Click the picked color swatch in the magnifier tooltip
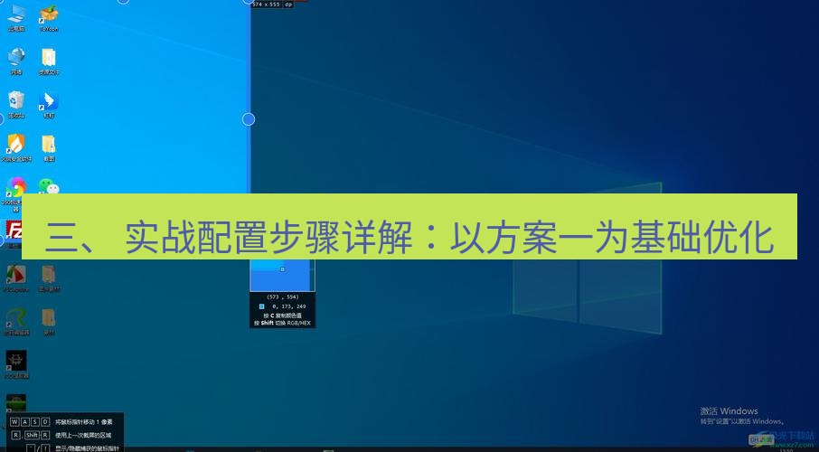 click(261, 306)
